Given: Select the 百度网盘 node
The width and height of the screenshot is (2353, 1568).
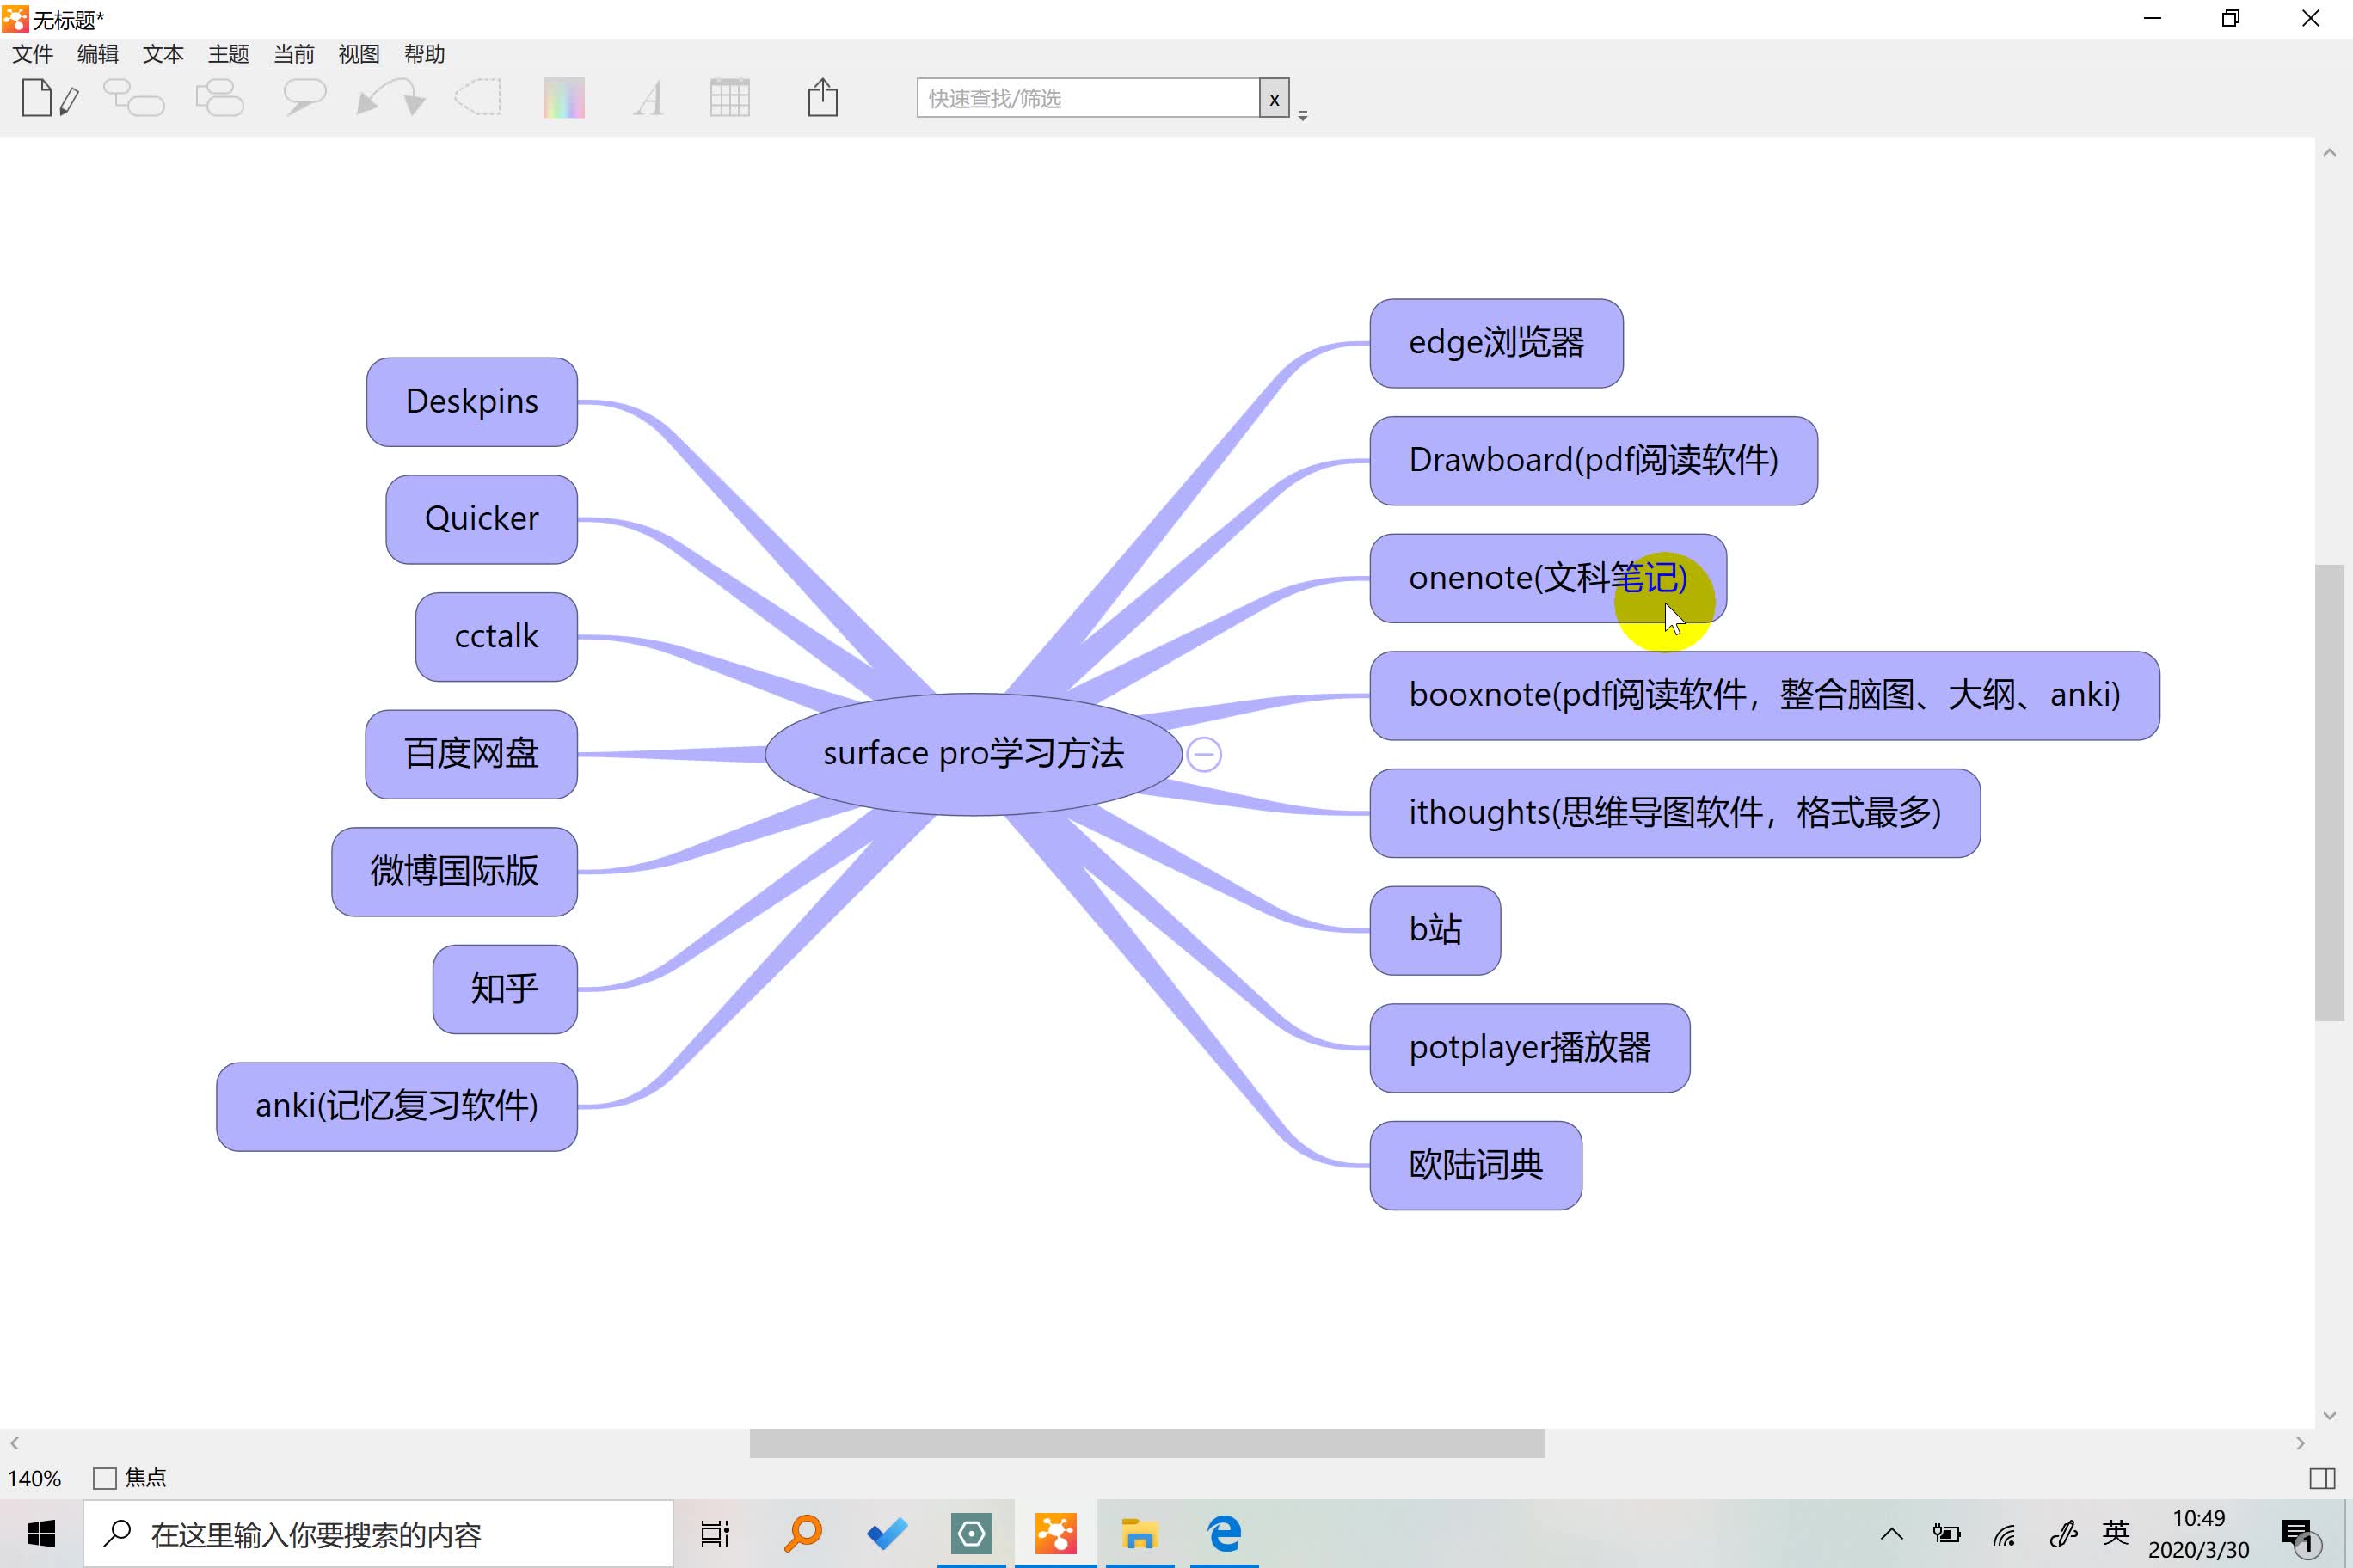Looking at the screenshot, I should (471, 754).
